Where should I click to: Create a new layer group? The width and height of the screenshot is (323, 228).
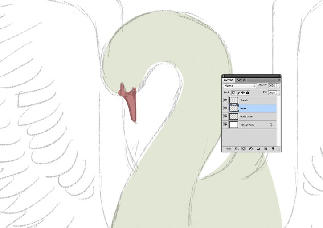[258, 148]
